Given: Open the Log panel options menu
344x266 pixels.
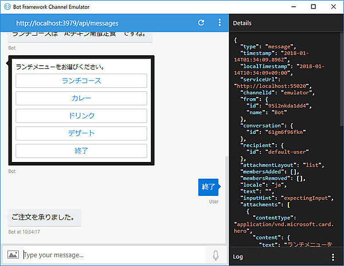Looking at the screenshot, I should point(333,256).
